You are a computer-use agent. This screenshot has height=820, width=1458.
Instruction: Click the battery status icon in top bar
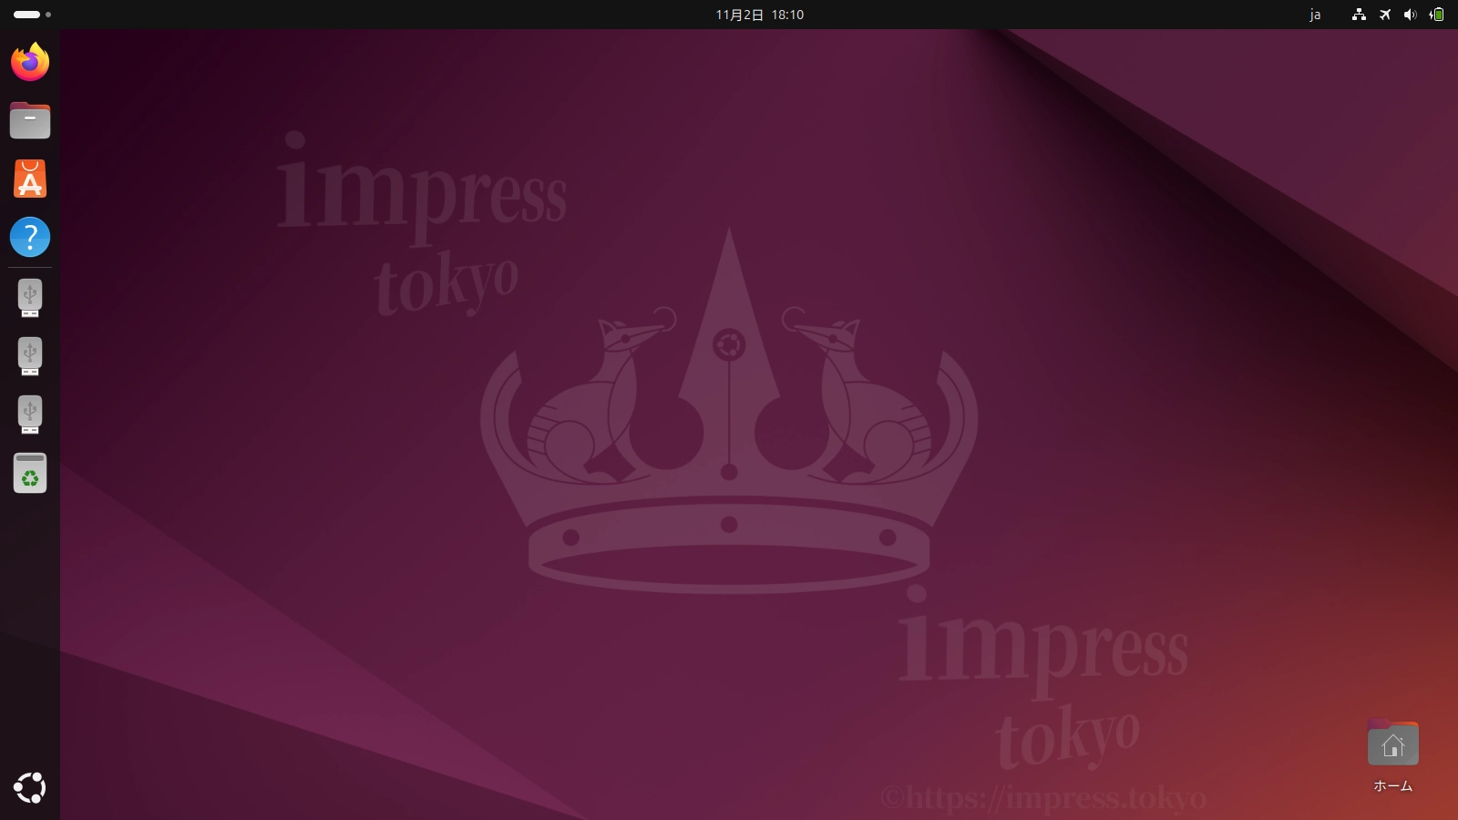1436,15
